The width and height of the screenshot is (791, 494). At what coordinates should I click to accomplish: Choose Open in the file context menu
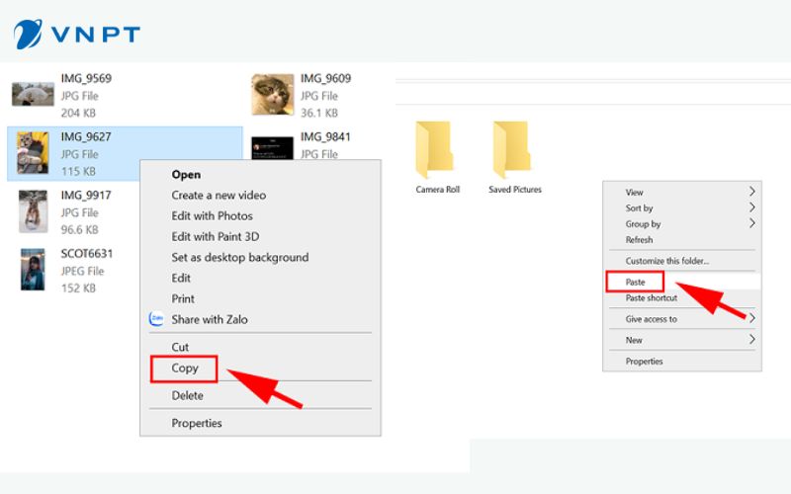pos(186,175)
